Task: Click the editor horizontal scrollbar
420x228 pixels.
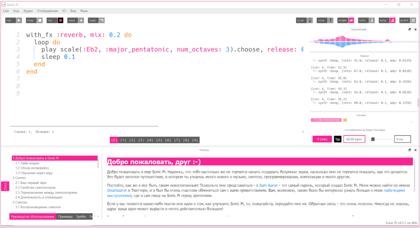Action: coord(84,126)
